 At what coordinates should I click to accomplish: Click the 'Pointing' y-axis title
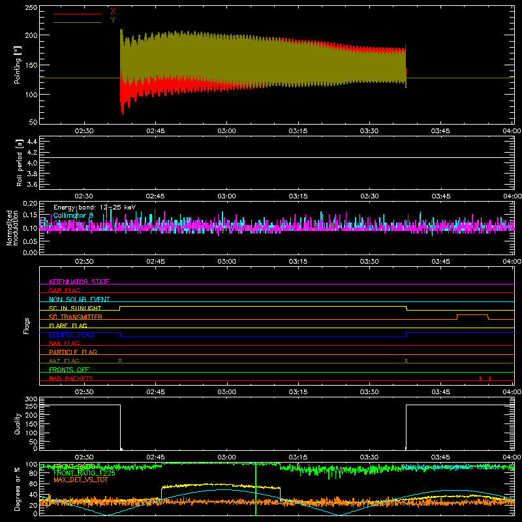tap(18, 65)
